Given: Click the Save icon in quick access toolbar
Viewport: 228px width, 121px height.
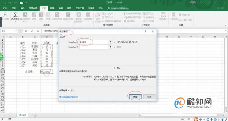Looking at the screenshot, I should click(5, 3).
